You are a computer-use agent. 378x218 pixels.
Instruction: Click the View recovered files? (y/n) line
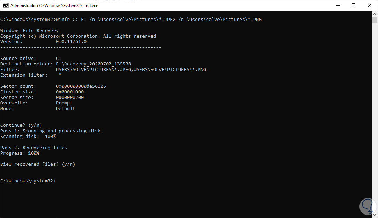38,164
